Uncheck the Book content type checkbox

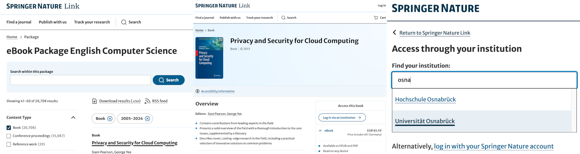9,128
